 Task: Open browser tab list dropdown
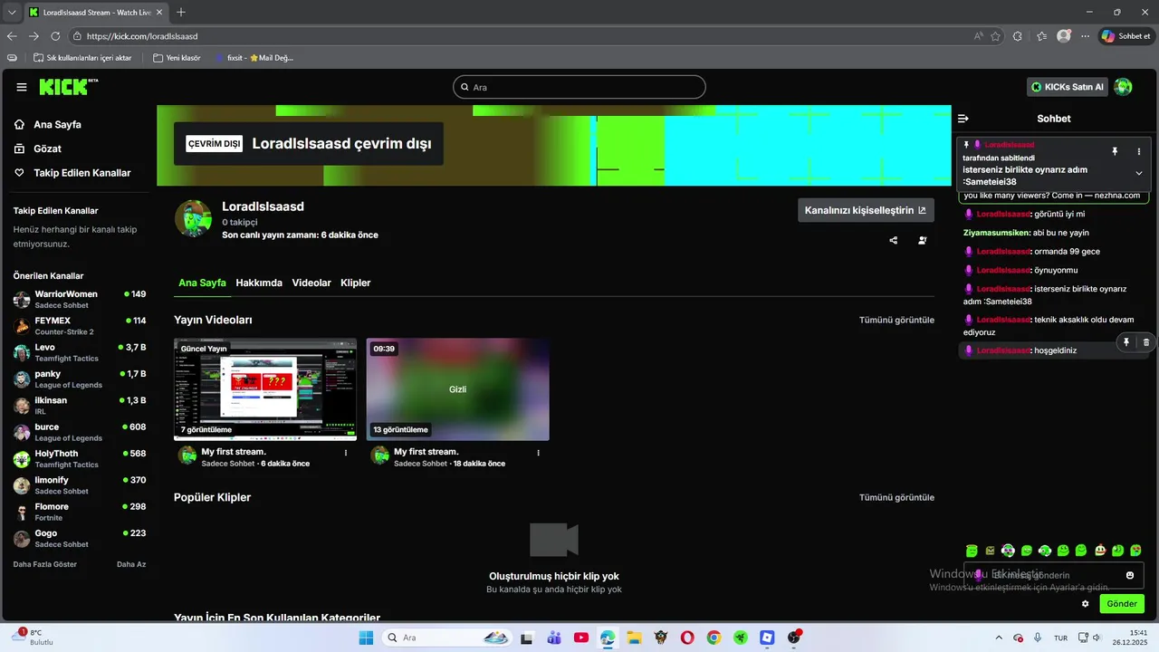pos(12,12)
